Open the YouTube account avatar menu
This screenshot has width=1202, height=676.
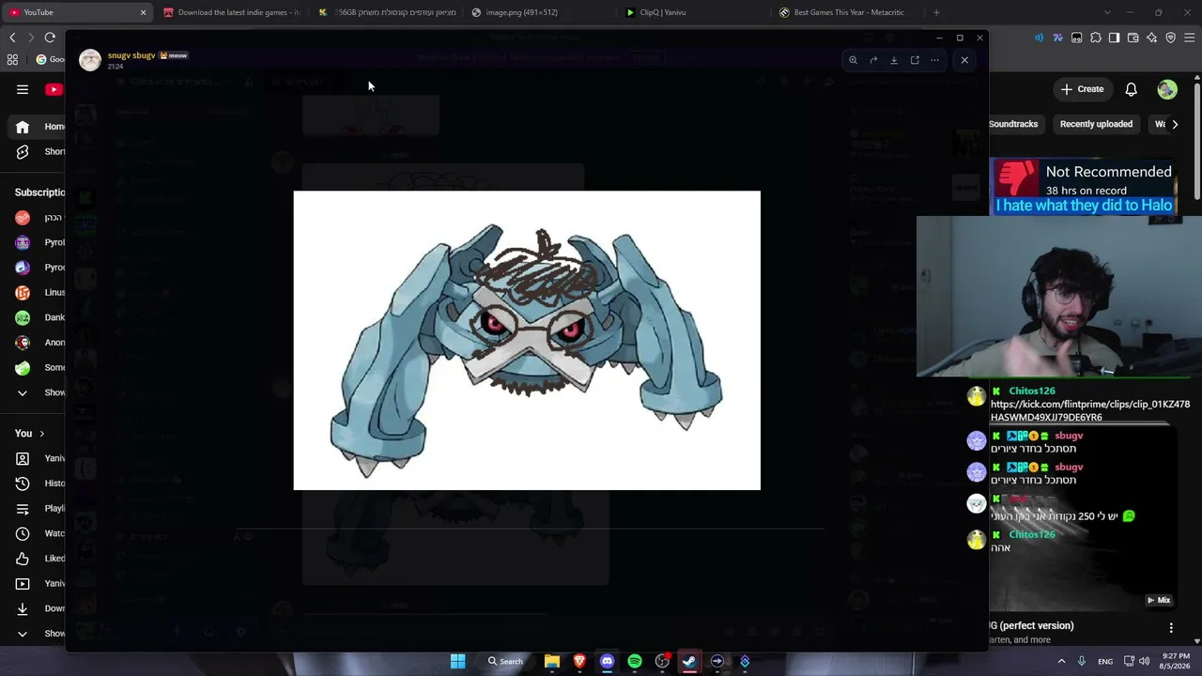pyautogui.click(x=1167, y=89)
